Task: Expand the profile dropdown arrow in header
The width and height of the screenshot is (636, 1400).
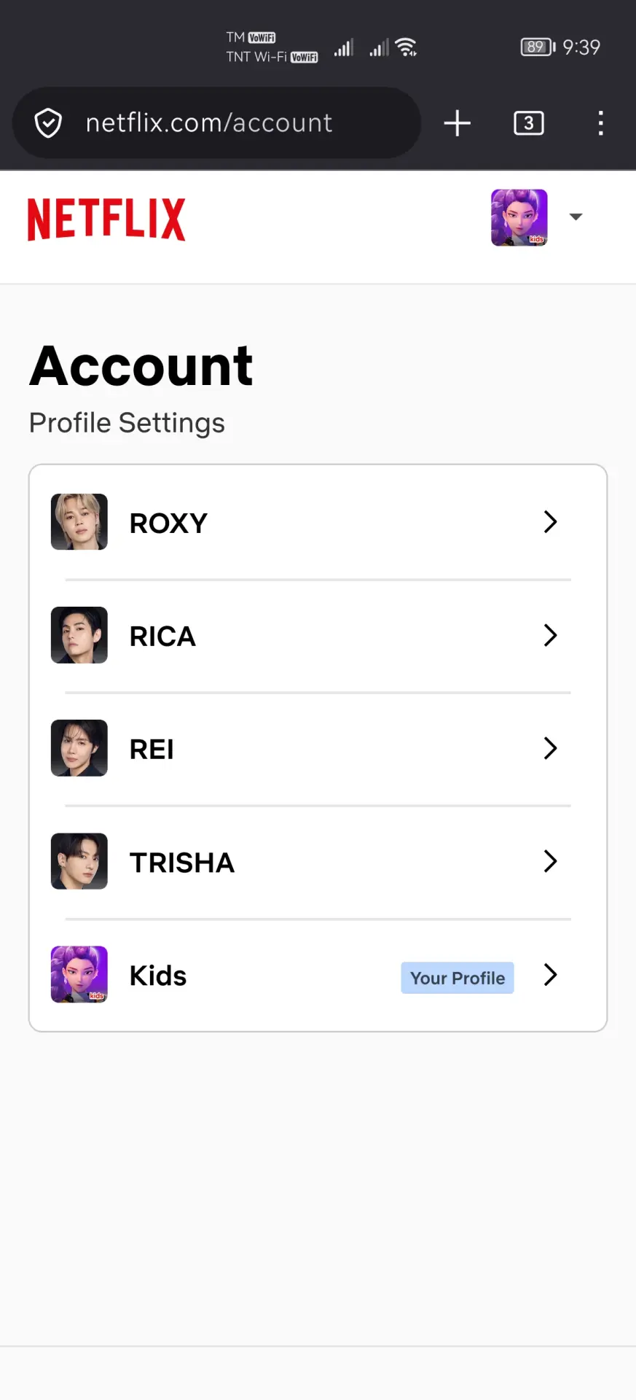Action: [576, 217]
